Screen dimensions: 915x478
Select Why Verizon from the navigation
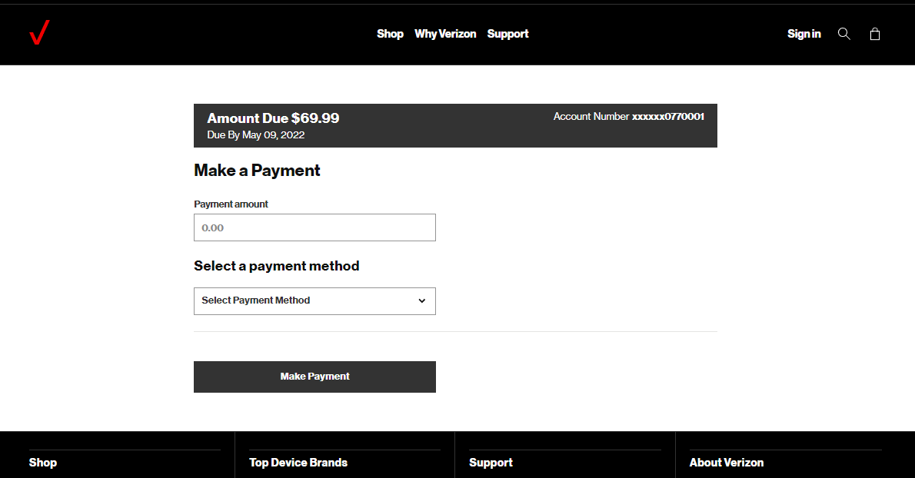point(445,34)
